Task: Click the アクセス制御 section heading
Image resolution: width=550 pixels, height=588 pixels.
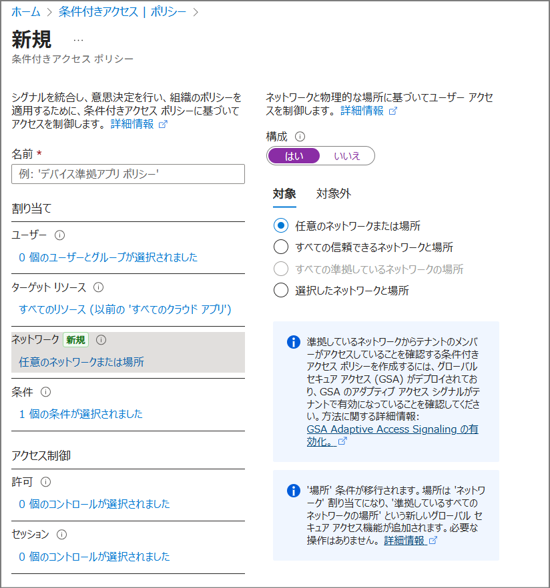Action: click(41, 455)
